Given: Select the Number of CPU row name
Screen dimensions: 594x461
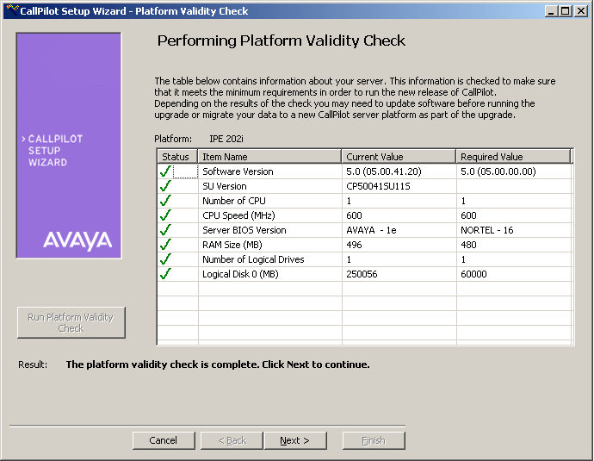Looking at the screenshot, I should (x=234, y=201).
